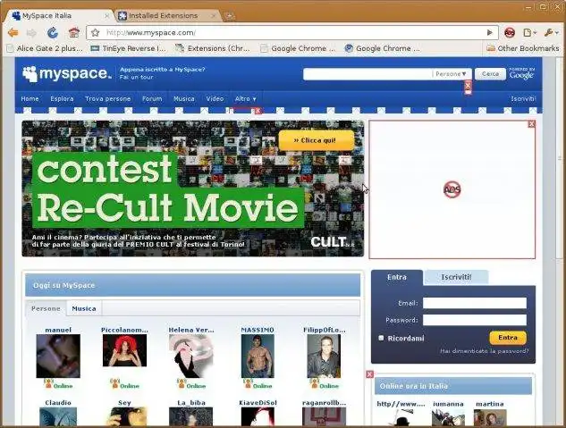Open Extensions (Chr... bookmark
The image size is (566, 428).
point(213,48)
